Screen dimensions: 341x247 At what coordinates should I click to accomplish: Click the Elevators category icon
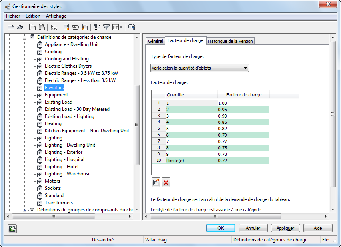tap(40, 88)
